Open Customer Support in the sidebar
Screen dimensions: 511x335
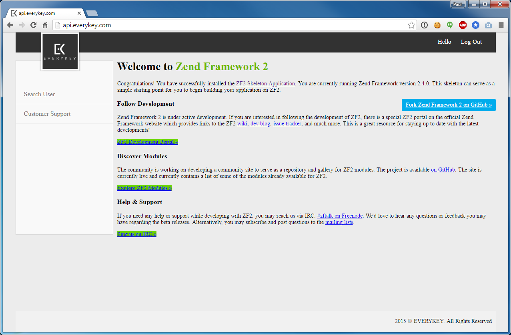47,114
